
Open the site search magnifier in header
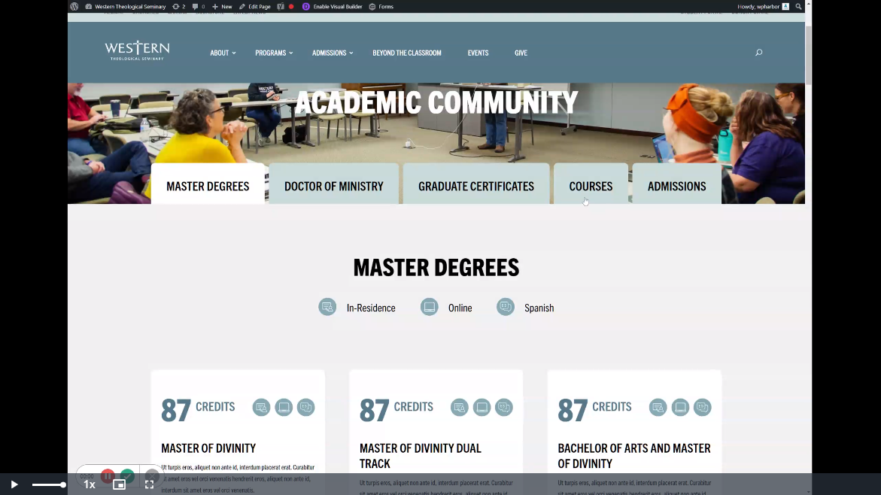[758, 53]
